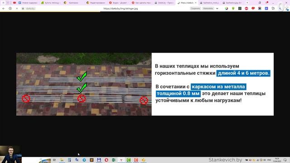Open the floppy-disk save taskbar icon

click(99, 160)
